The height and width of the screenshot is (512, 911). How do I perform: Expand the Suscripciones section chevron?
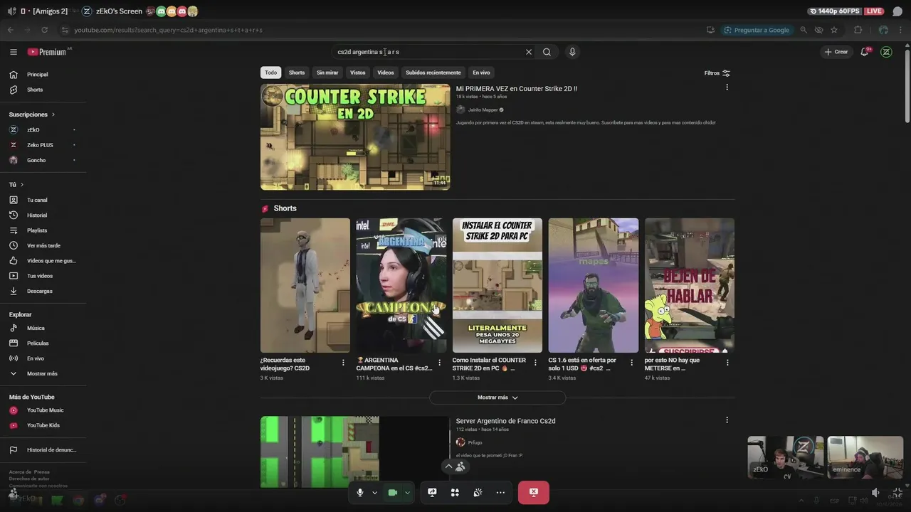(x=53, y=114)
